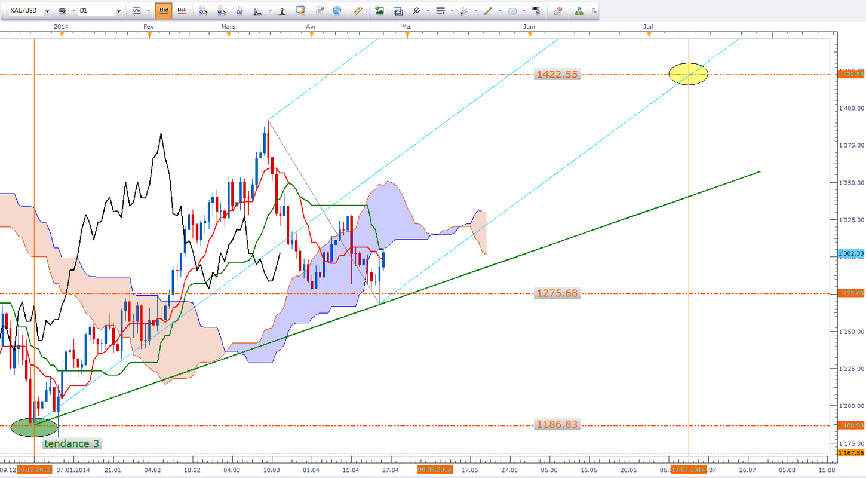
Task: Expand the Fibonacci tool dropdown arrow
Action: click(x=452, y=11)
